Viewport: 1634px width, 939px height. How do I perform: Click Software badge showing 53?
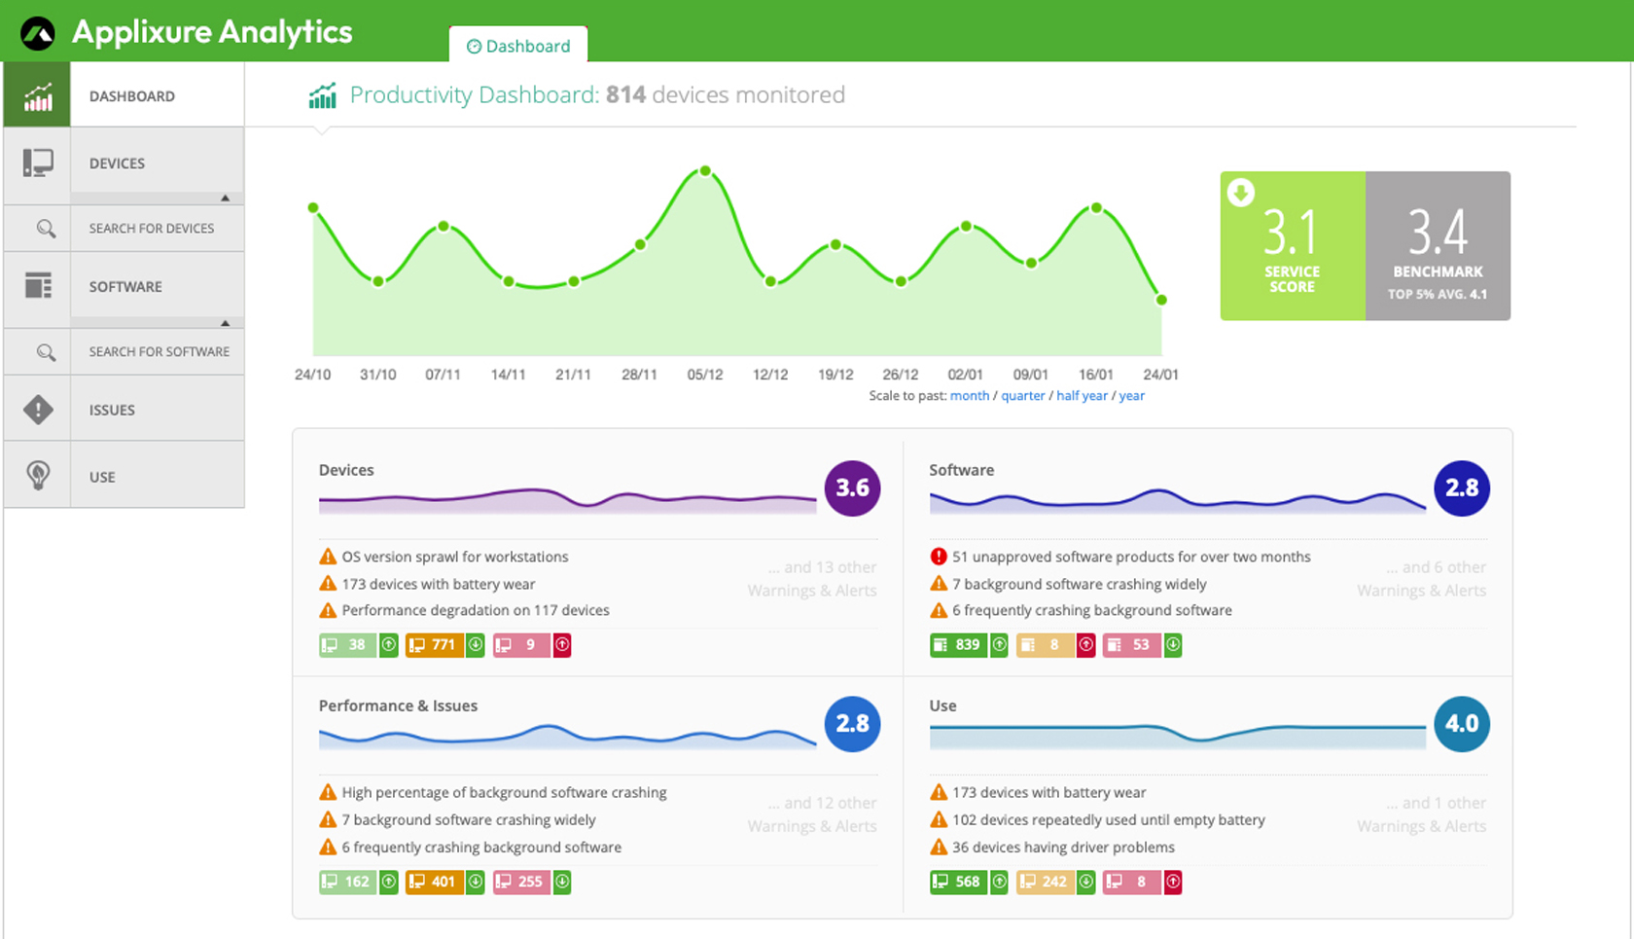1133,645
